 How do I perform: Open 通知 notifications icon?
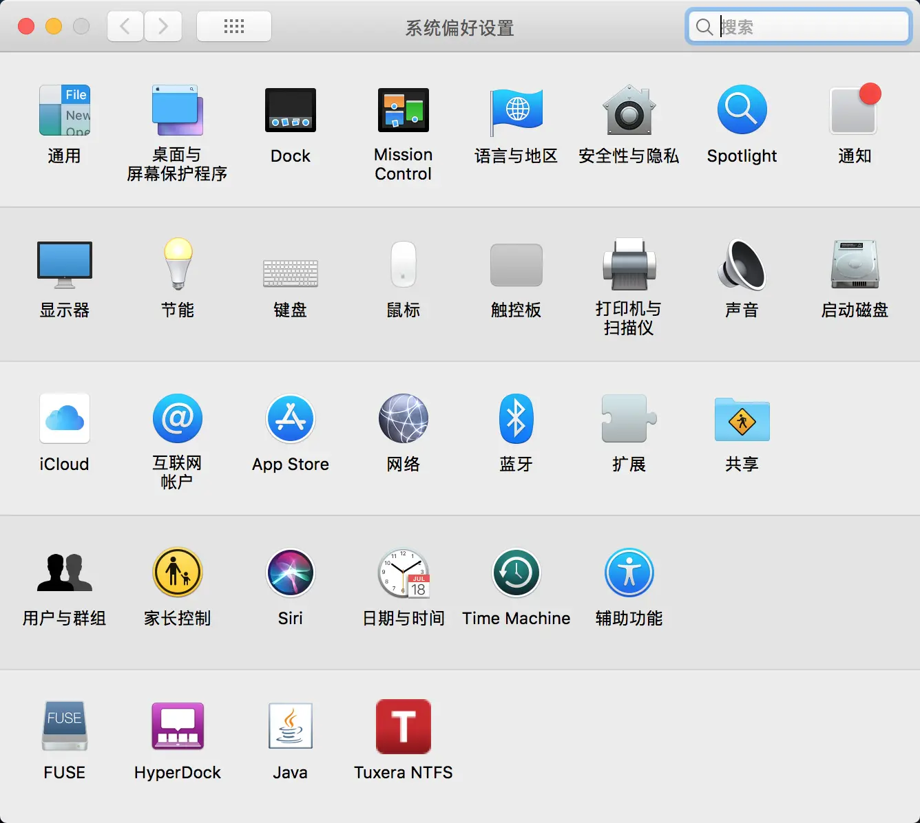(x=855, y=109)
